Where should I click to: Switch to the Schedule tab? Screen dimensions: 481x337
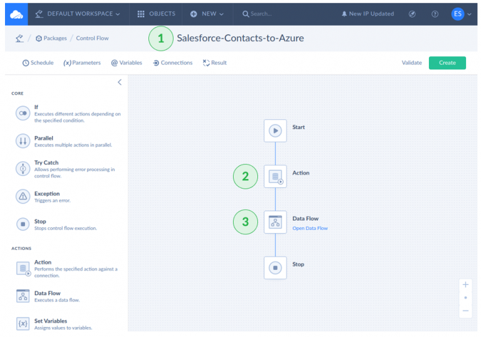pos(38,63)
